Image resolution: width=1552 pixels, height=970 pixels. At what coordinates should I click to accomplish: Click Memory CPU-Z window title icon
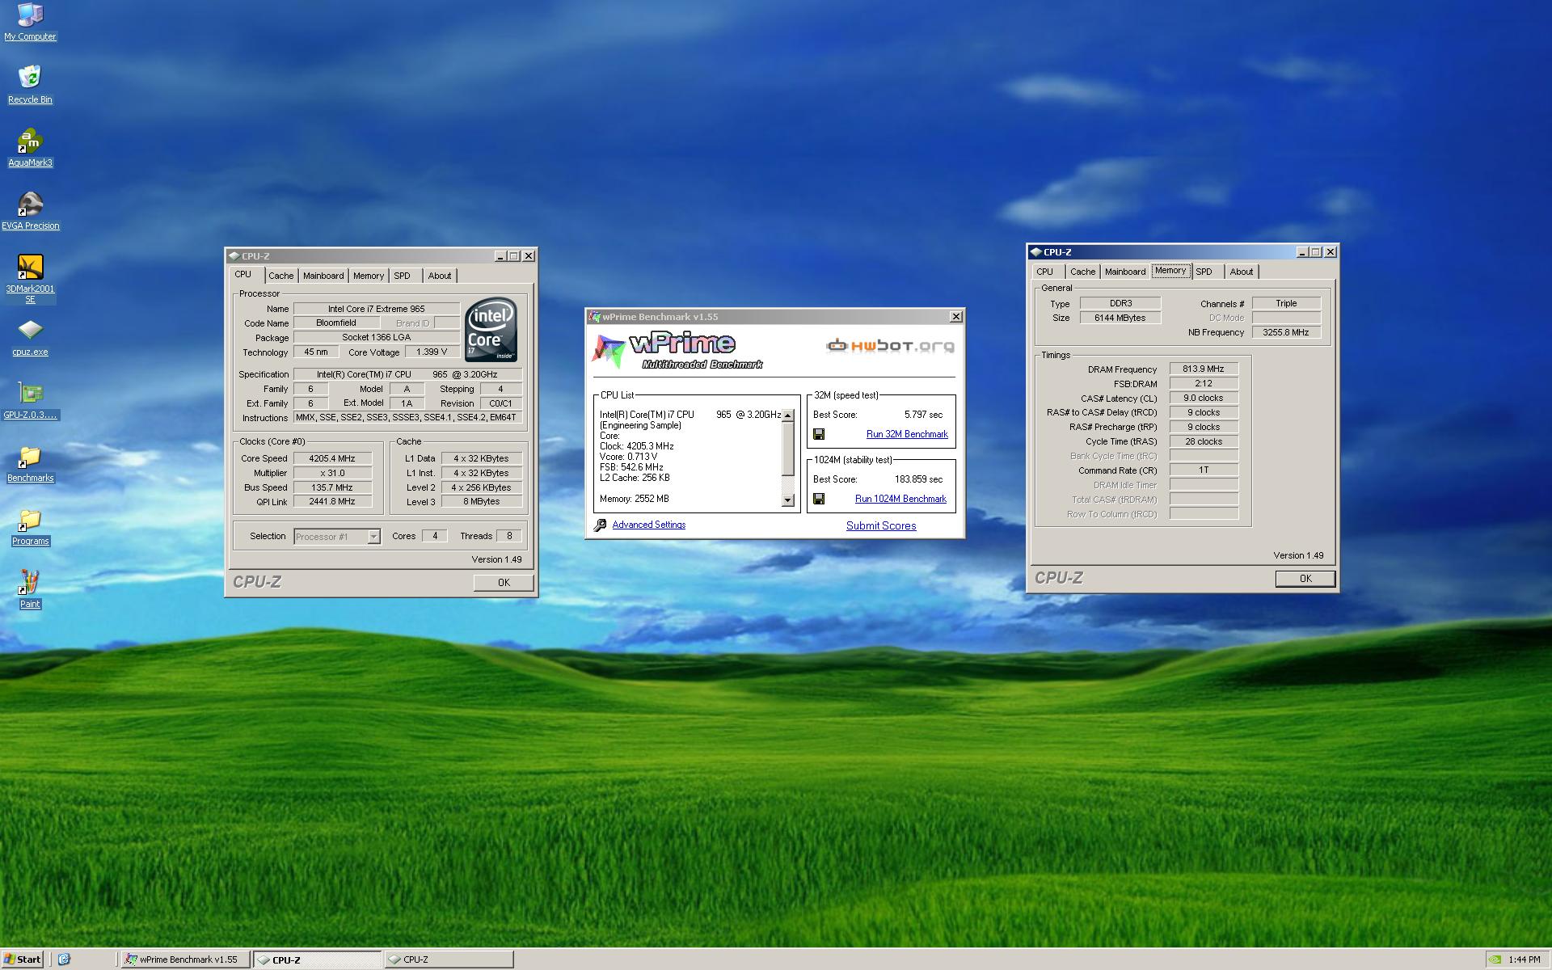click(1035, 252)
